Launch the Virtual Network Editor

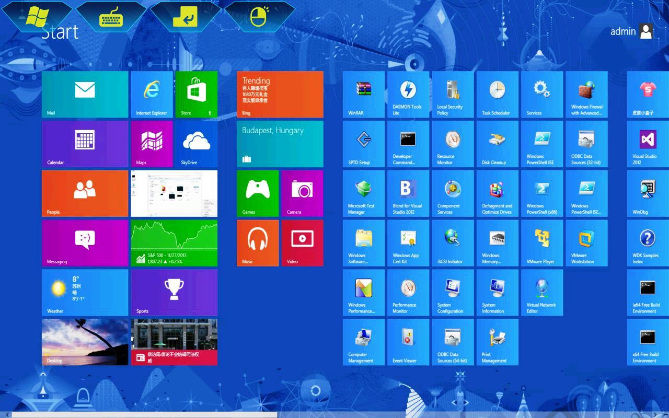coord(541,293)
